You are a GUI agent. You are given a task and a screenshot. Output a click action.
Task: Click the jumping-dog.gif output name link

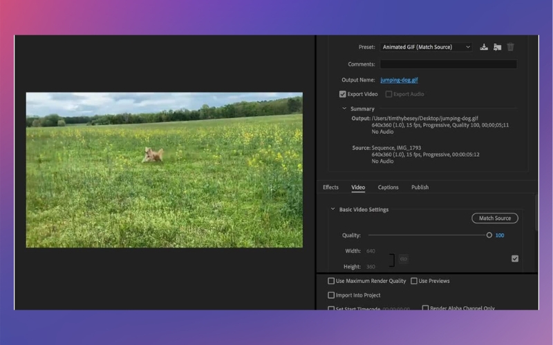[399, 80]
